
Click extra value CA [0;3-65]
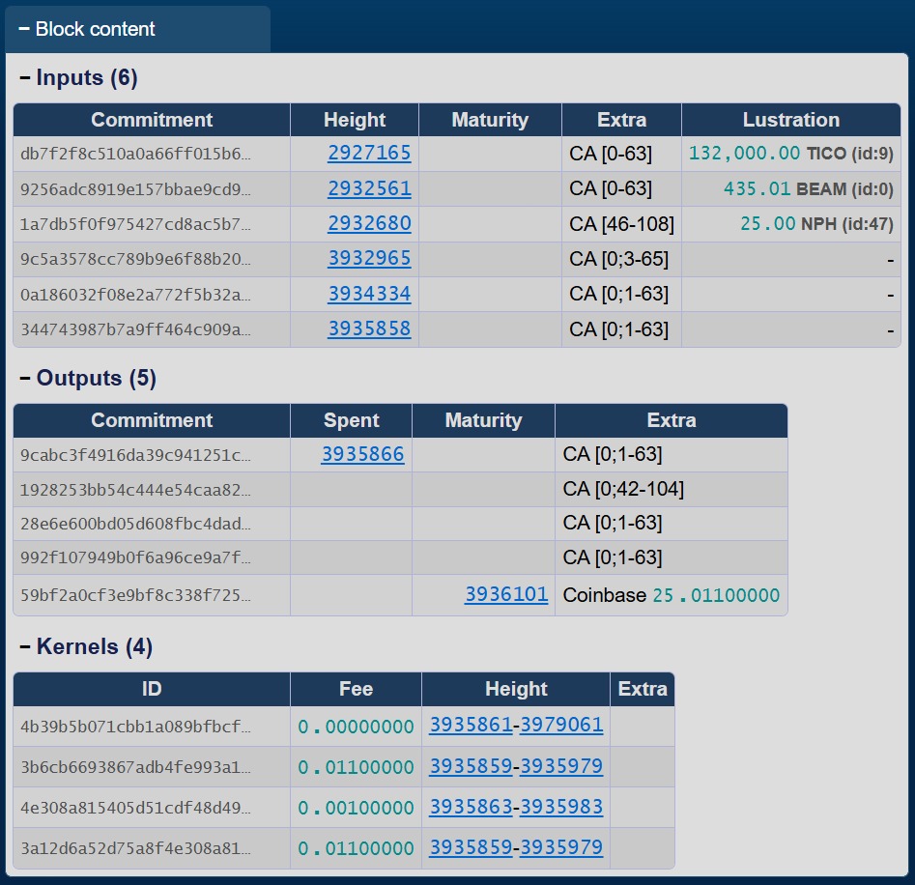[618, 259]
